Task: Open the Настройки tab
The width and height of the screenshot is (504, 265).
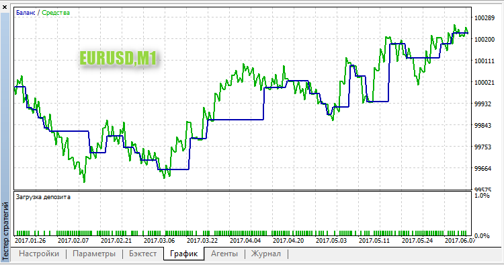Action: point(39,254)
